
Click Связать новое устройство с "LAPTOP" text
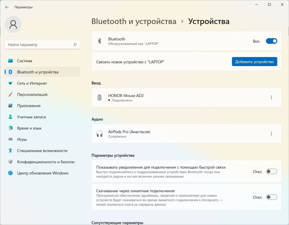point(130,62)
